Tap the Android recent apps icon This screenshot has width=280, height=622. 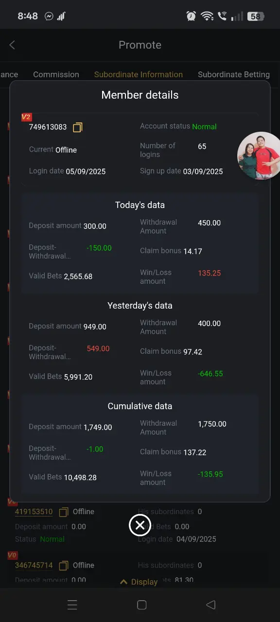(x=72, y=605)
